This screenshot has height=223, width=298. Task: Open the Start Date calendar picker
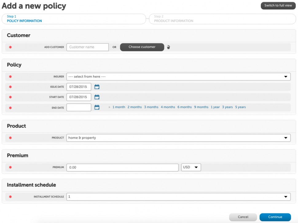coord(97,97)
